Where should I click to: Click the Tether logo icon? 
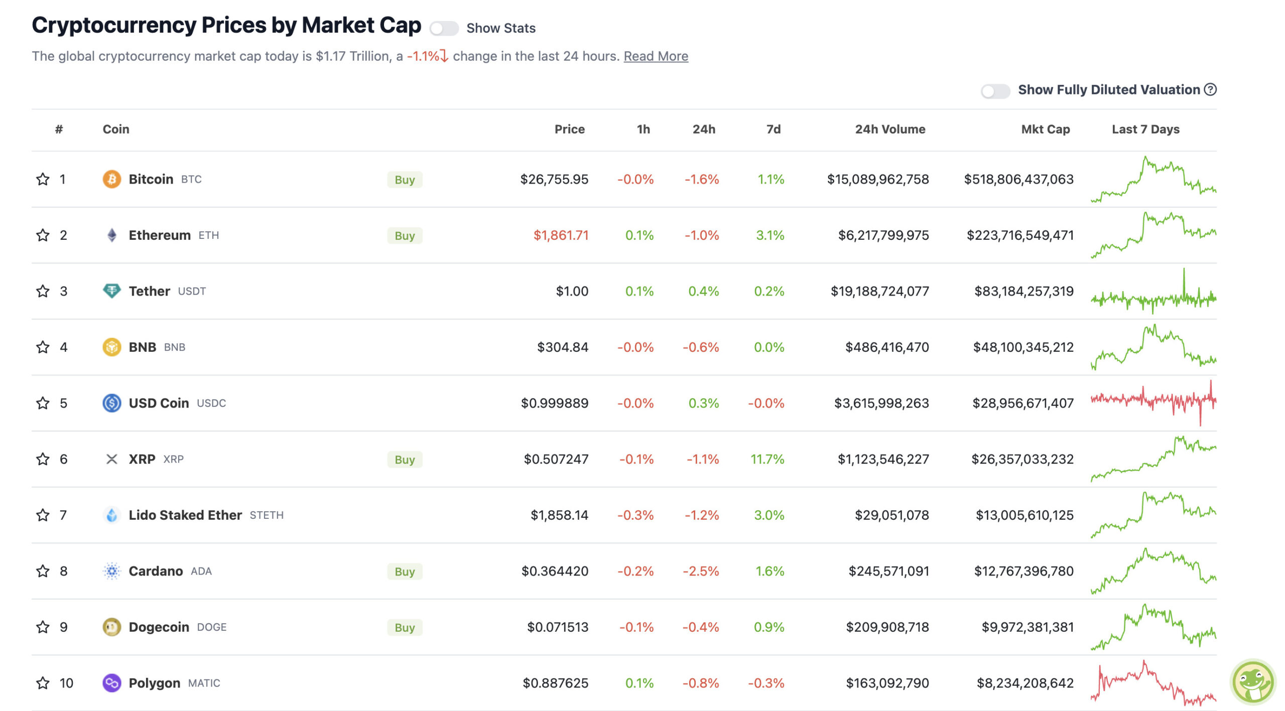click(112, 291)
